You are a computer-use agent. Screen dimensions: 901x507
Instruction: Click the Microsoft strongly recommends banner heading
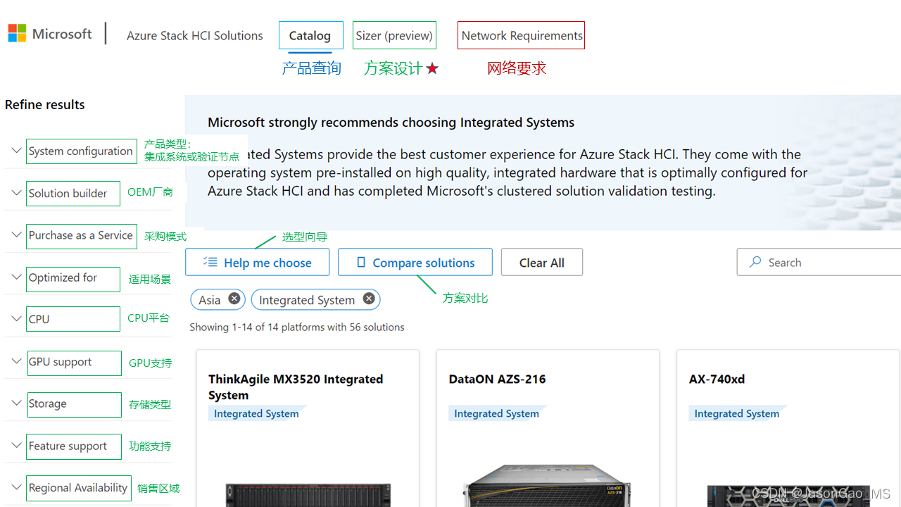(x=391, y=123)
